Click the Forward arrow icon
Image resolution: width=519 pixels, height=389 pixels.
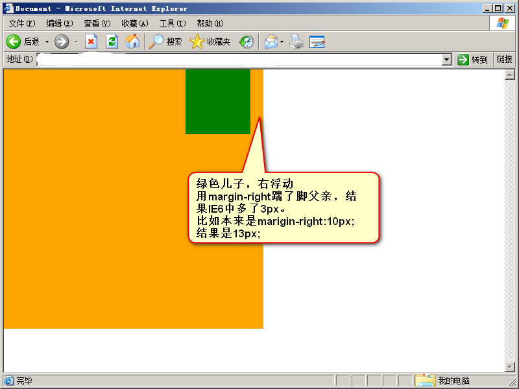point(62,41)
